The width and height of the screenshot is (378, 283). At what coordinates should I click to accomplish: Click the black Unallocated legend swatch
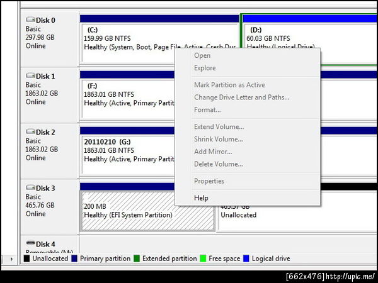[26, 258]
